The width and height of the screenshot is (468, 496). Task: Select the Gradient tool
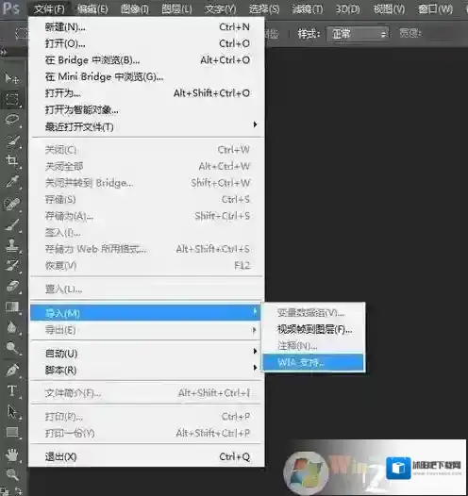12,306
